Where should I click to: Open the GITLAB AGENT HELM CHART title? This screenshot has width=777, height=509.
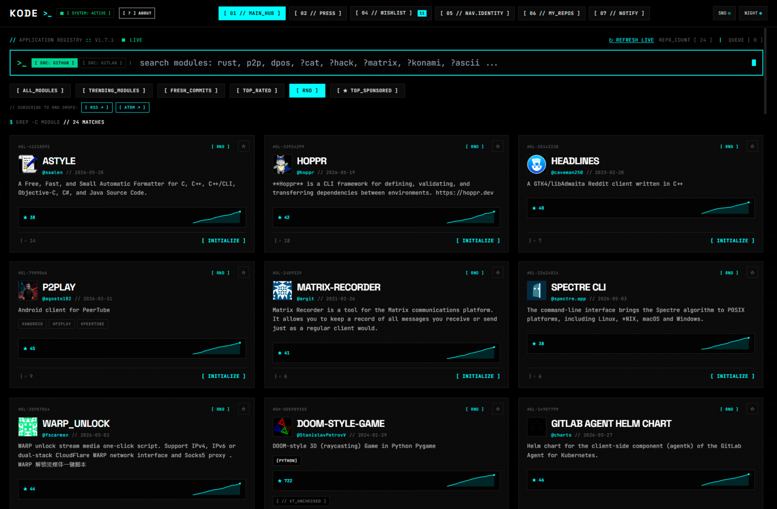click(611, 424)
